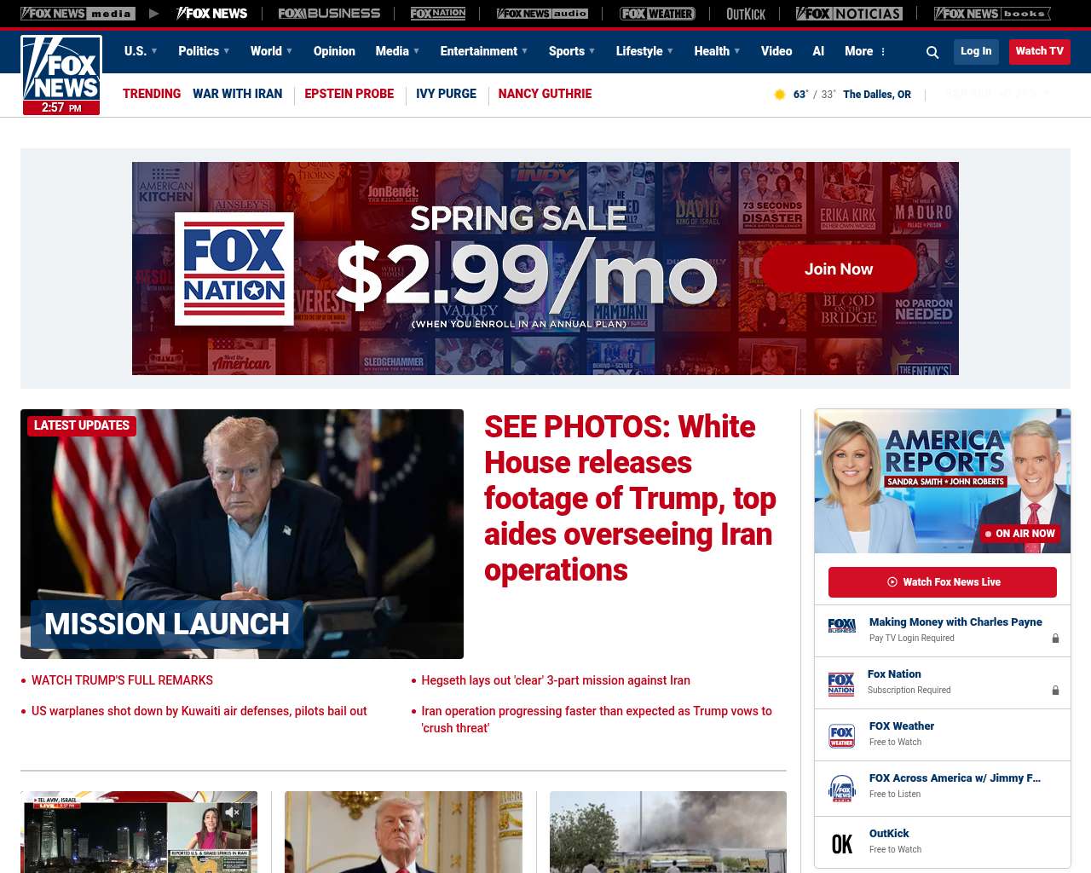
Task: Click the Fox News Audio radio icon
Action: [842, 789]
